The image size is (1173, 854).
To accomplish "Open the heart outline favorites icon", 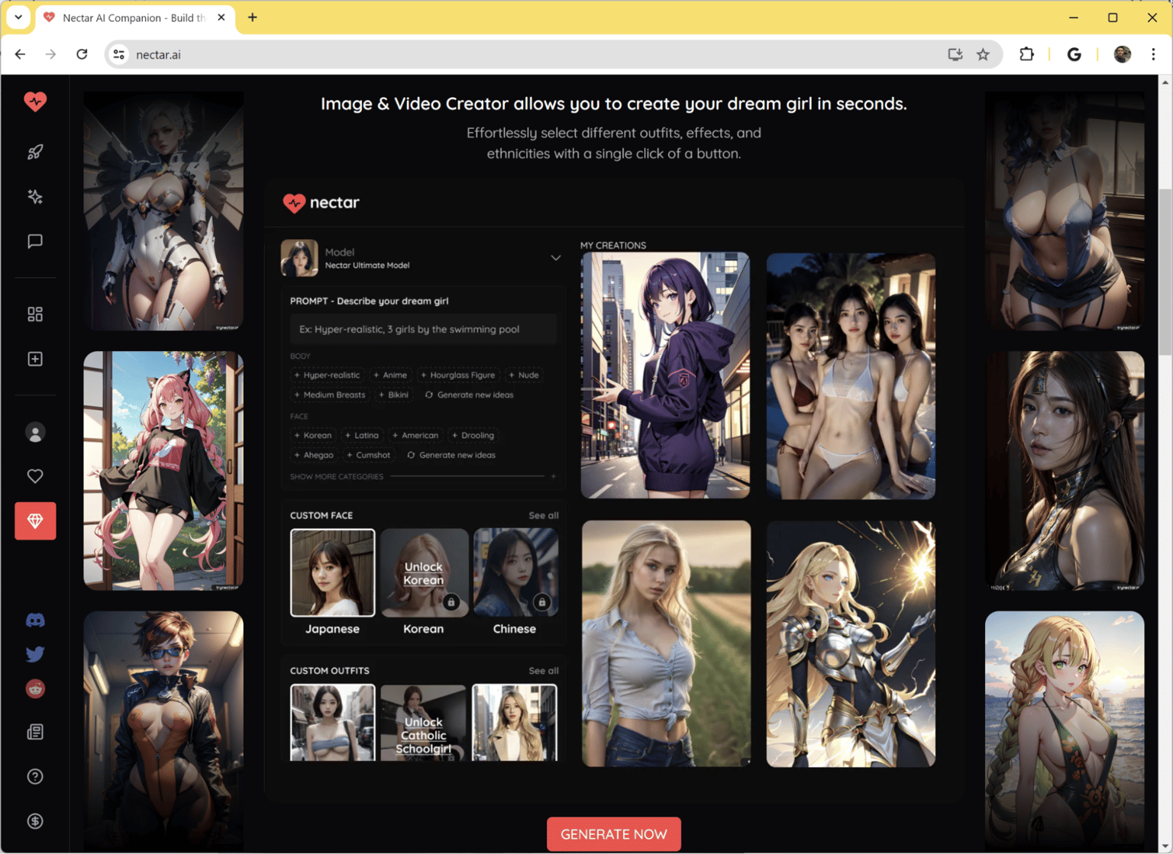I will 35,476.
